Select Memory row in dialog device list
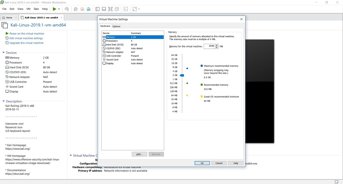This screenshot has height=184, width=343. [x=133, y=37]
